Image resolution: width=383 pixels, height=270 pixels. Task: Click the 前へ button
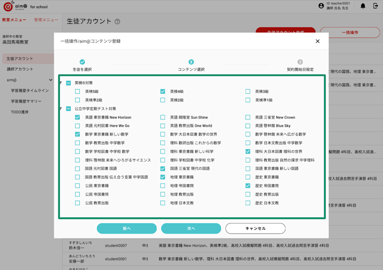127,228
